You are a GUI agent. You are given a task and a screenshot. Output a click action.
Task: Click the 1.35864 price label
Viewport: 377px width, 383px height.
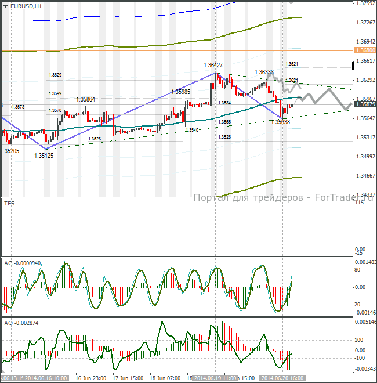click(85, 99)
